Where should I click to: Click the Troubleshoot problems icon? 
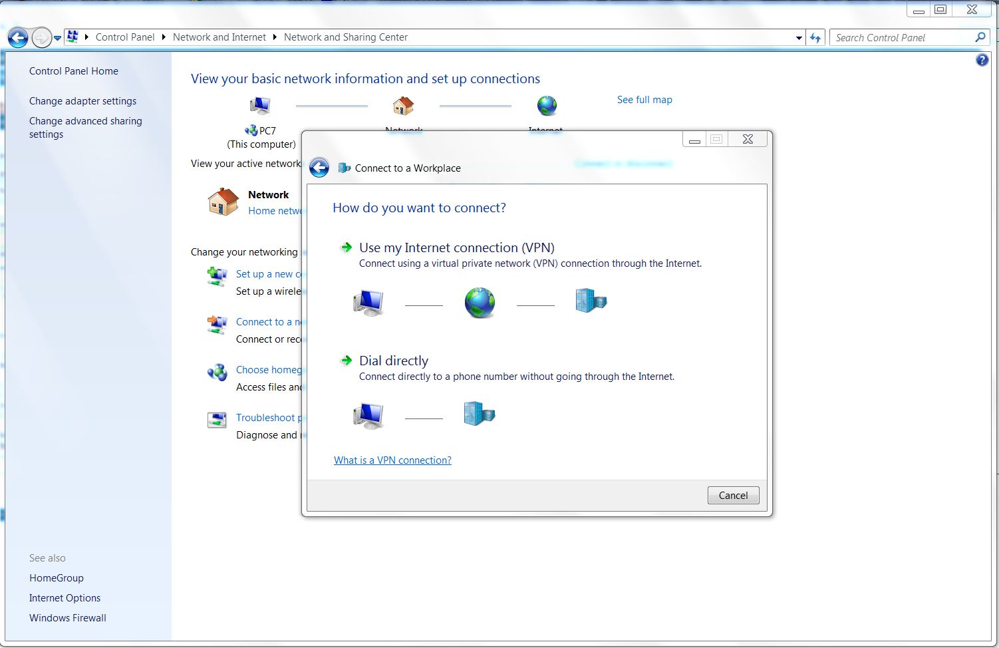coord(217,420)
